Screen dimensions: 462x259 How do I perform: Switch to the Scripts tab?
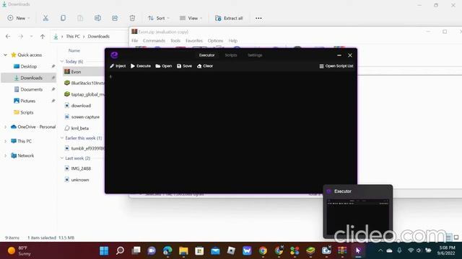pos(231,55)
